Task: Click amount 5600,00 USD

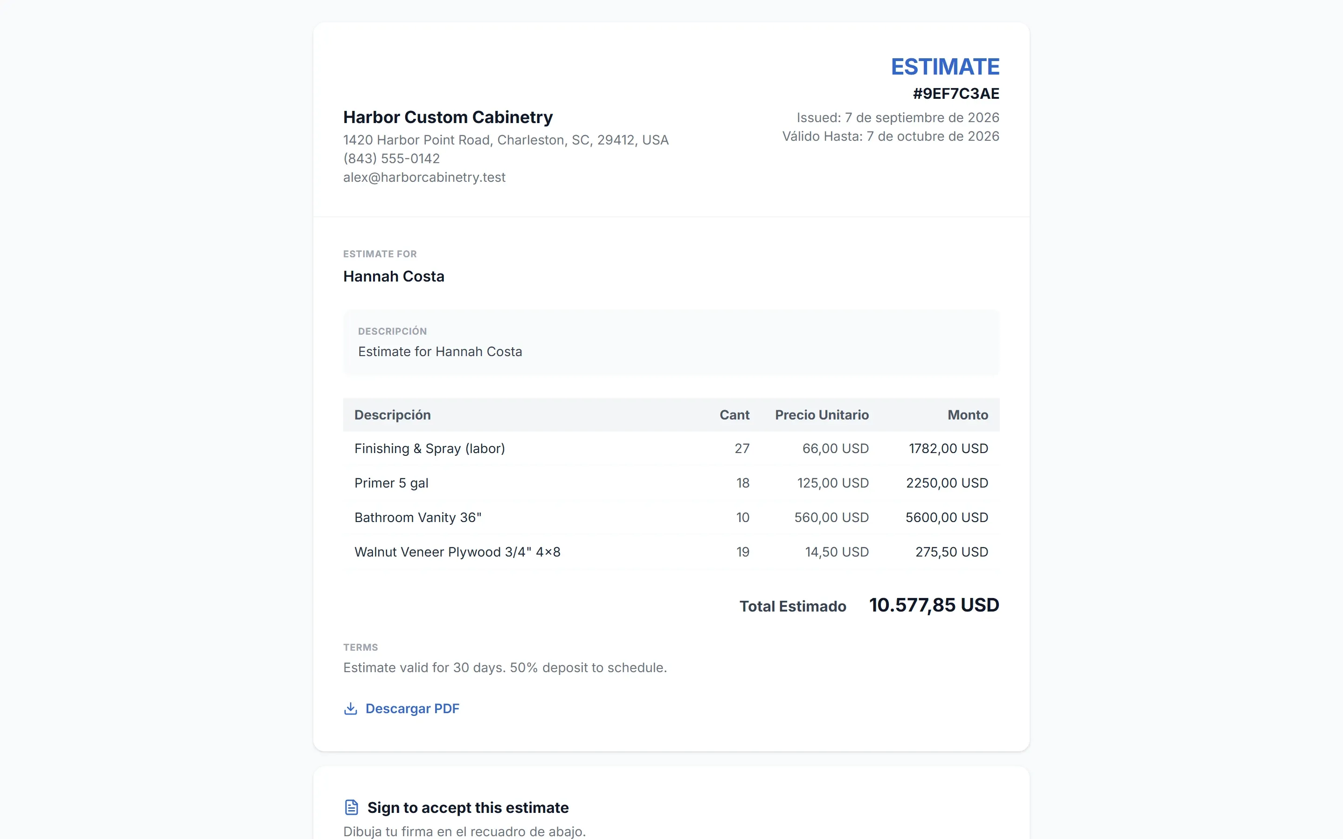Action: point(947,518)
